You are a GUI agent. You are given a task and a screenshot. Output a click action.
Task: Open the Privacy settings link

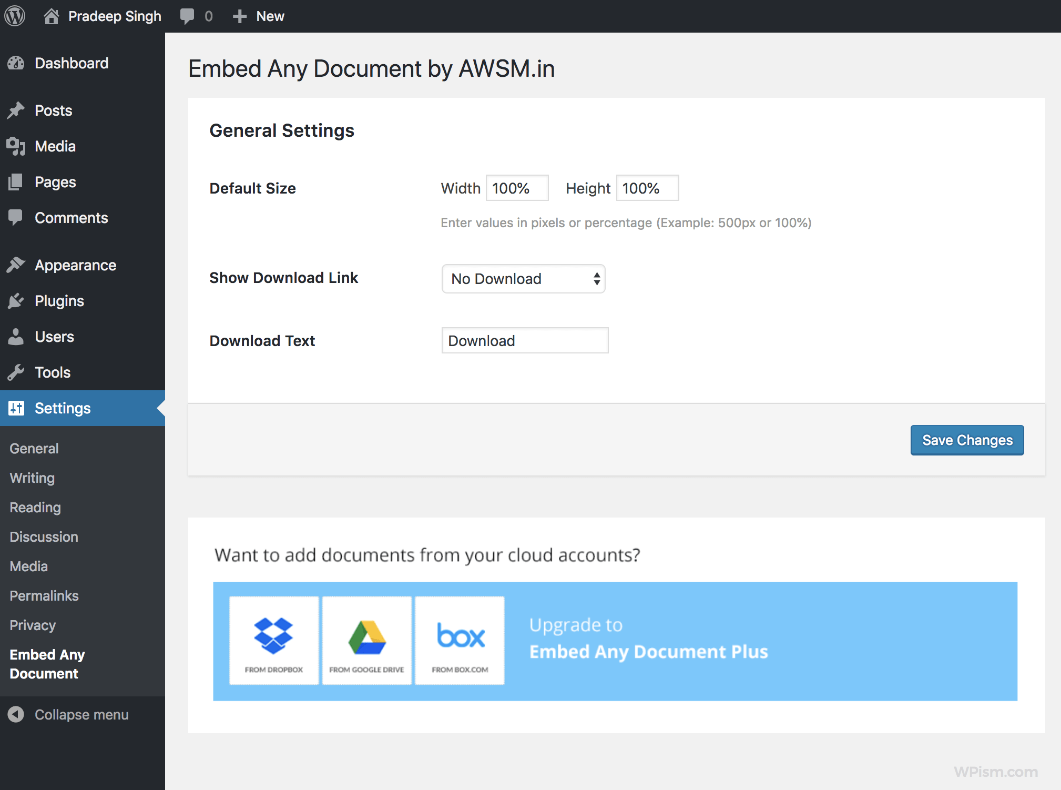(32, 625)
